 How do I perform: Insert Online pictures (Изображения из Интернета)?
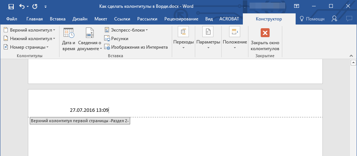[136, 47]
